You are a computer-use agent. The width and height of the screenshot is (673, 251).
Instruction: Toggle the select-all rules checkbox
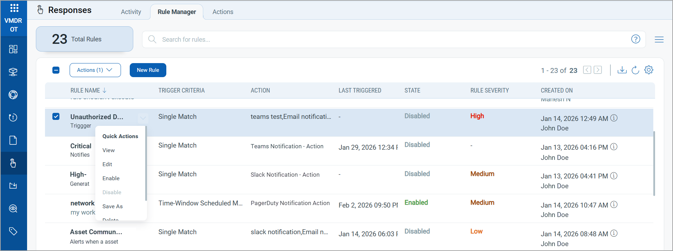click(x=56, y=70)
